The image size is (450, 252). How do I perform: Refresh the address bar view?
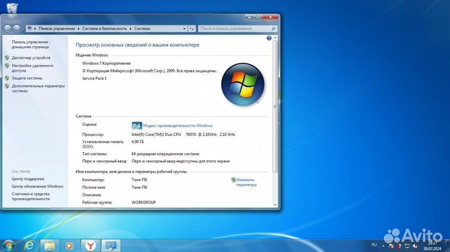pyautogui.click(x=192, y=29)
